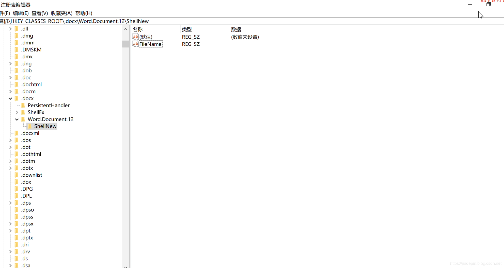Click the .dmg folder icon

(x=17, y=36)
